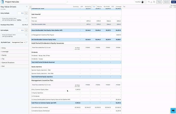The image size is (176, 114).
Task: Expand the Equity section
Action: click(x=14, y=55)
